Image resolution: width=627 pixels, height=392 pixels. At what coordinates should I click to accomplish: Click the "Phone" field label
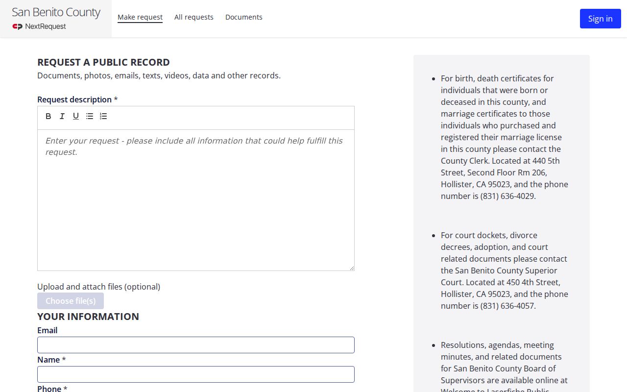point(49,389)
